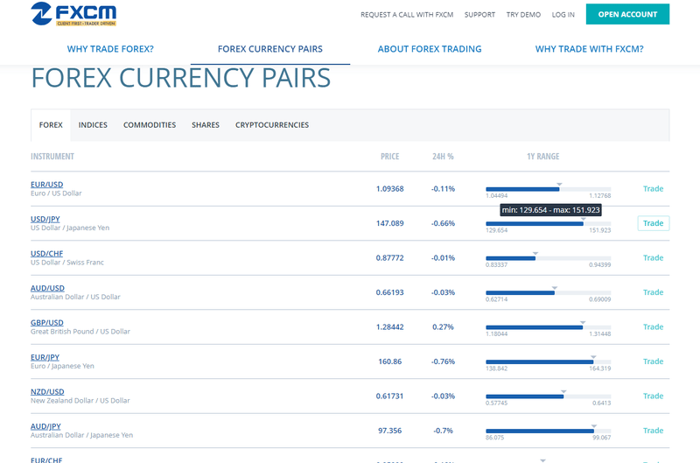Click the NZD/USD price value 0.61731

point(390,396)
